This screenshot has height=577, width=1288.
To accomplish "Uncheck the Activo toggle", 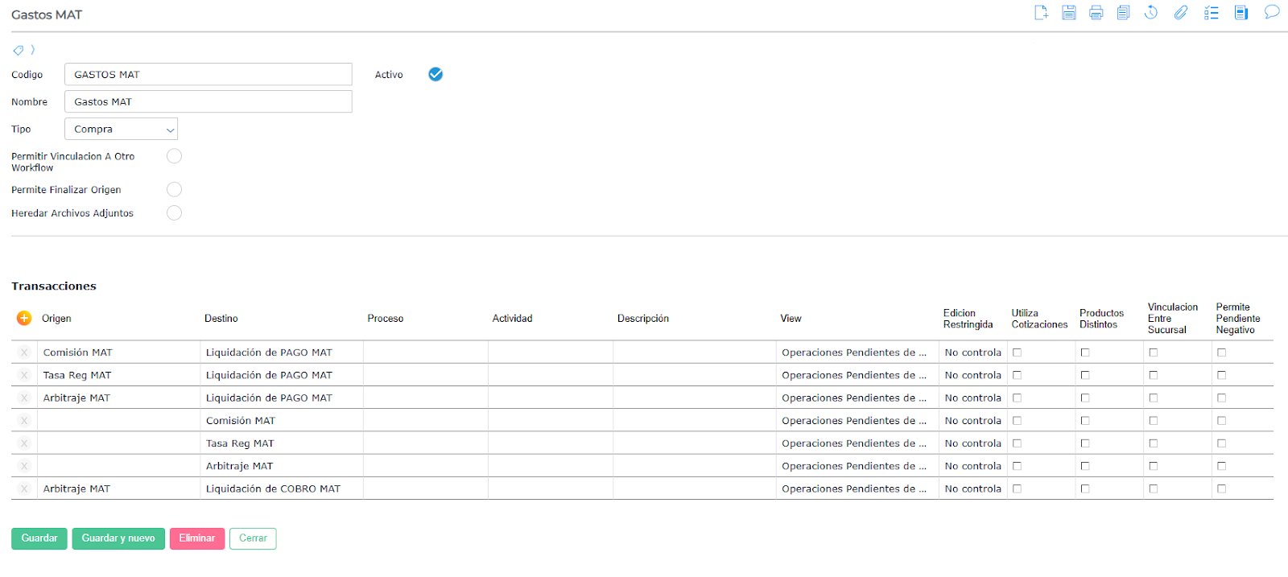I will pyautogui.click(x=436, y=74).
